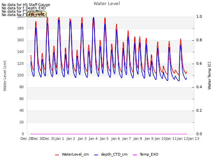
Task: Click the 0.4 right y-axis tick label
Action: (199, 87)
